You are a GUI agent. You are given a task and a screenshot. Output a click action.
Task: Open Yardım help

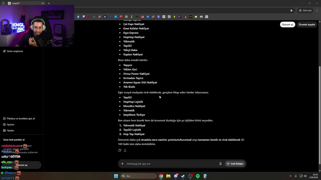[x=8, y=130]
